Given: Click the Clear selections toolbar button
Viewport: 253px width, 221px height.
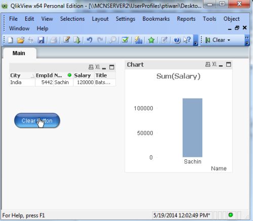Looking at the screenshot, I should [216, 40].
